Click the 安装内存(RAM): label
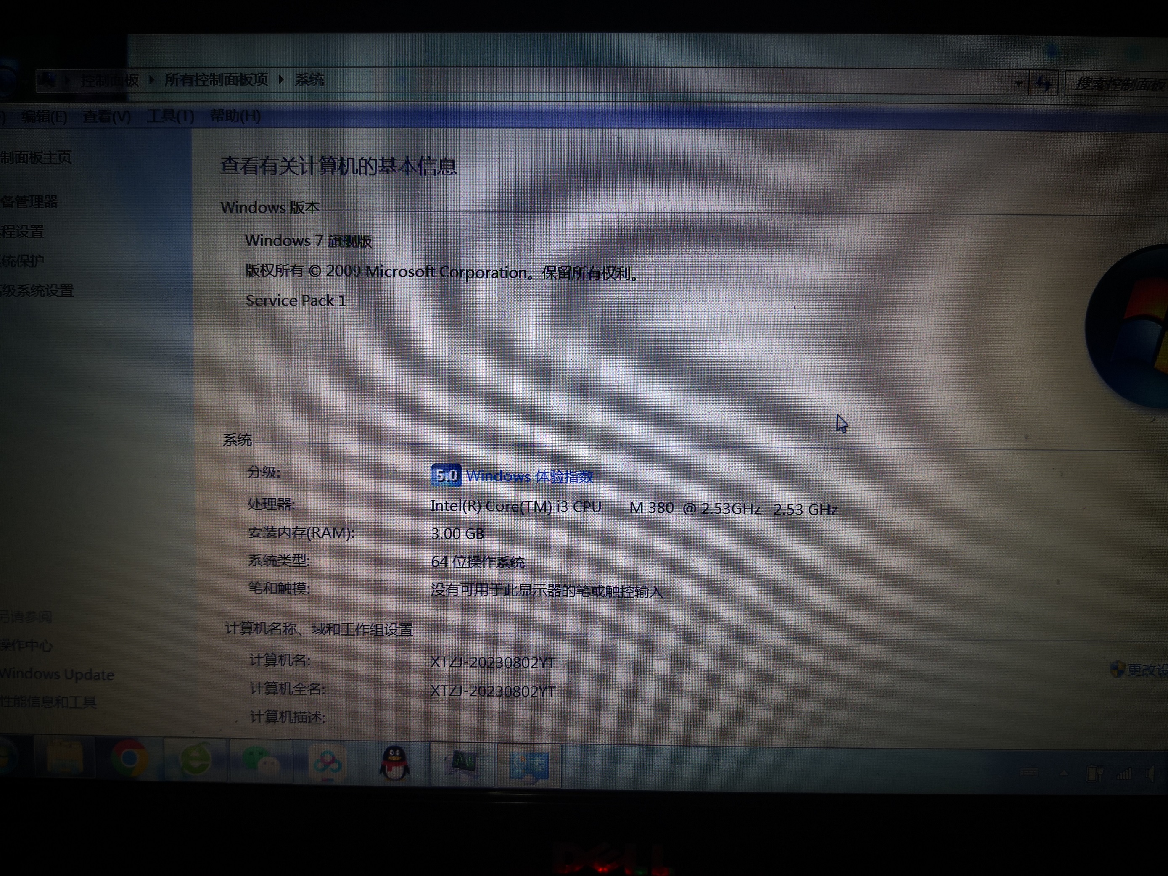Viewport: 1168px width, 876px height. [x=301, y=533]
